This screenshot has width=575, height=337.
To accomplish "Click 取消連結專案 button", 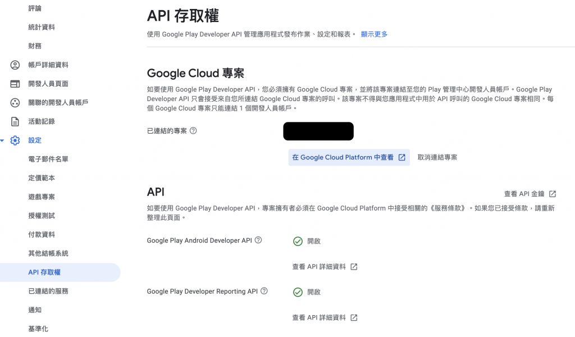I will [x=437, y=157].
